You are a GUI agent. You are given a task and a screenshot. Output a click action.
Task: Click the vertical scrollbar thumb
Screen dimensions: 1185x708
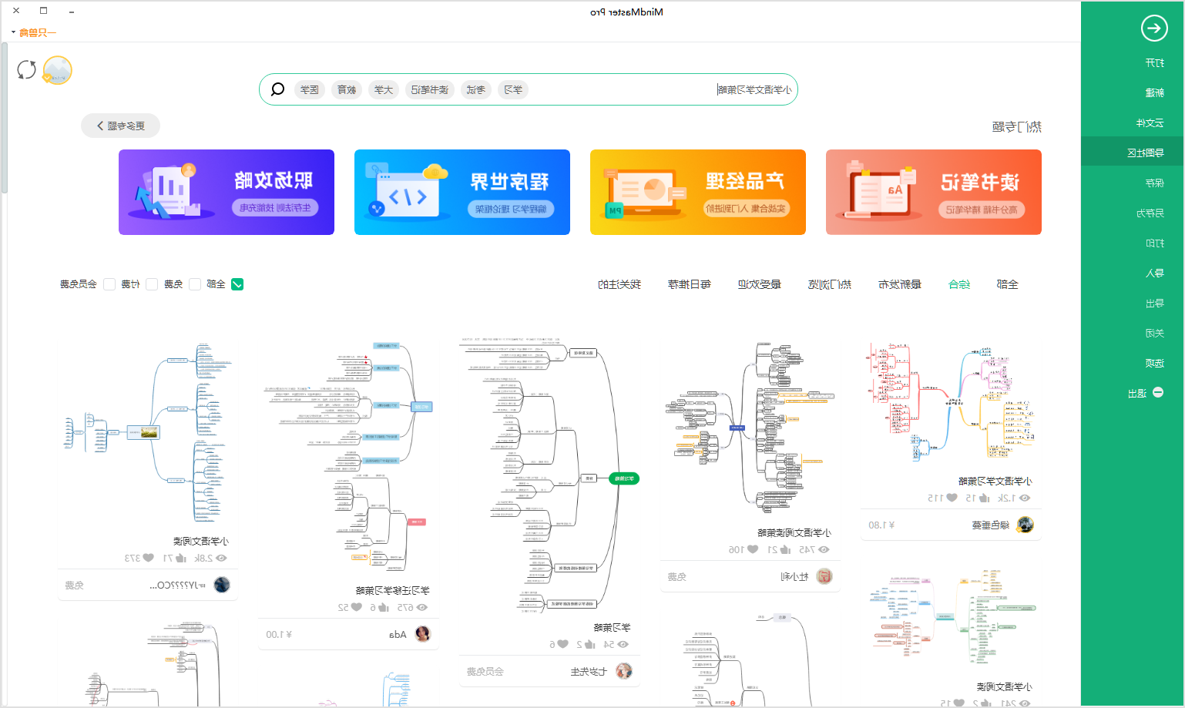4,117
